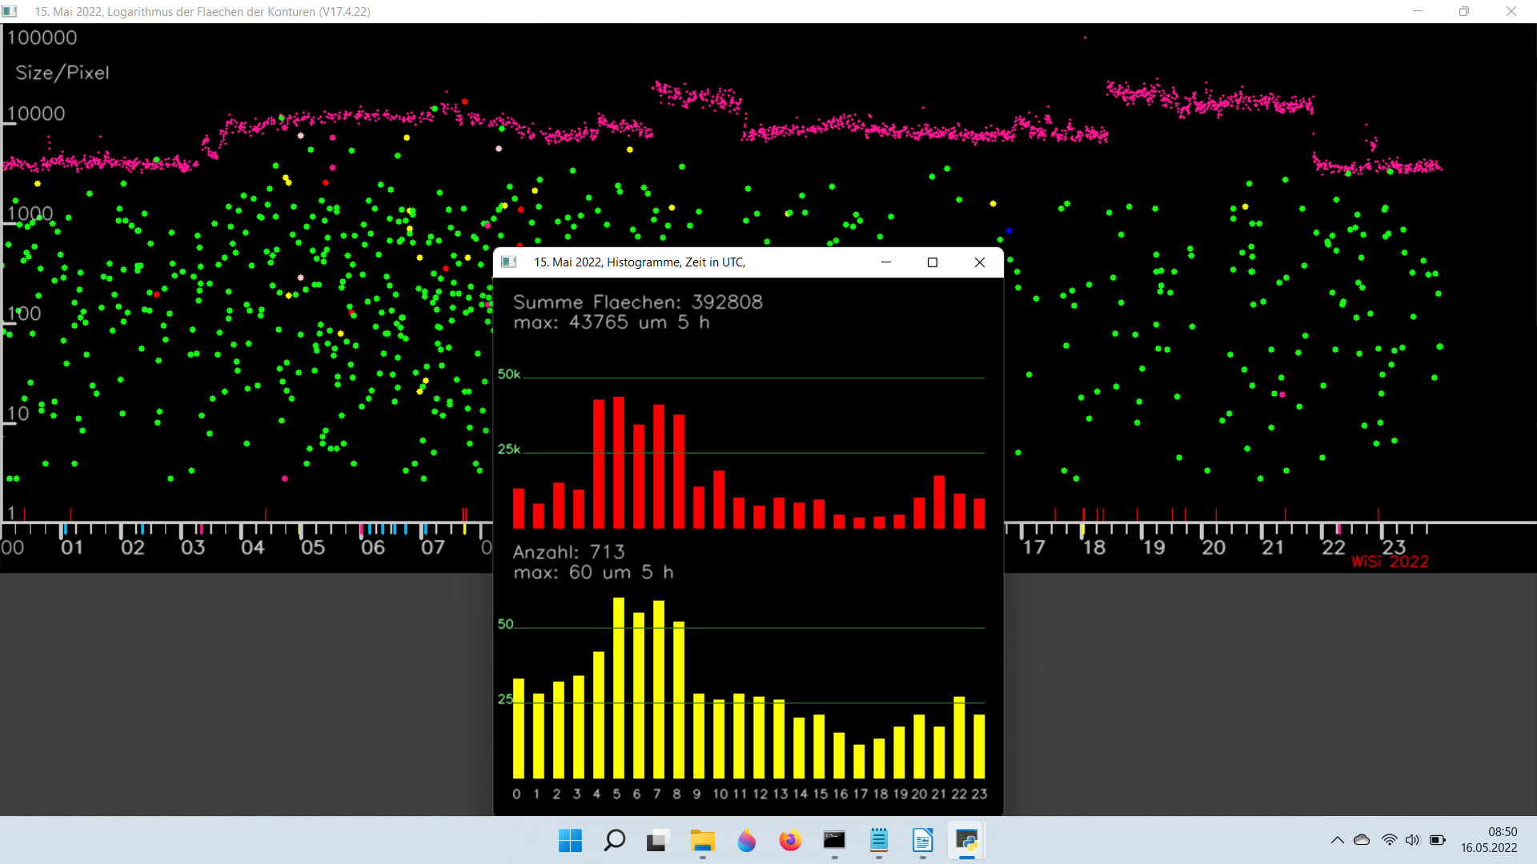Click the tall red bar for hour 5
The width and height of the screenshot is (1537, 864).
tap(618, 462)
